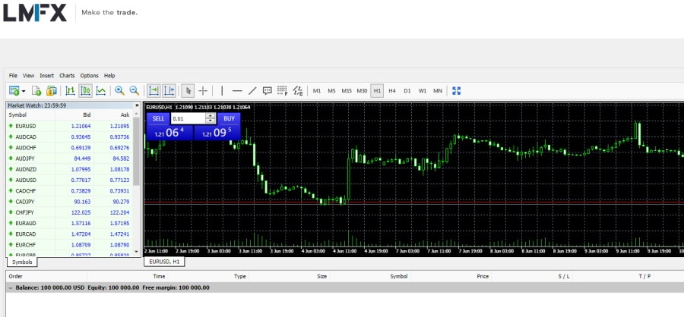
Task: Select the EURUSD, H1 chart tab
Action: 164,262
